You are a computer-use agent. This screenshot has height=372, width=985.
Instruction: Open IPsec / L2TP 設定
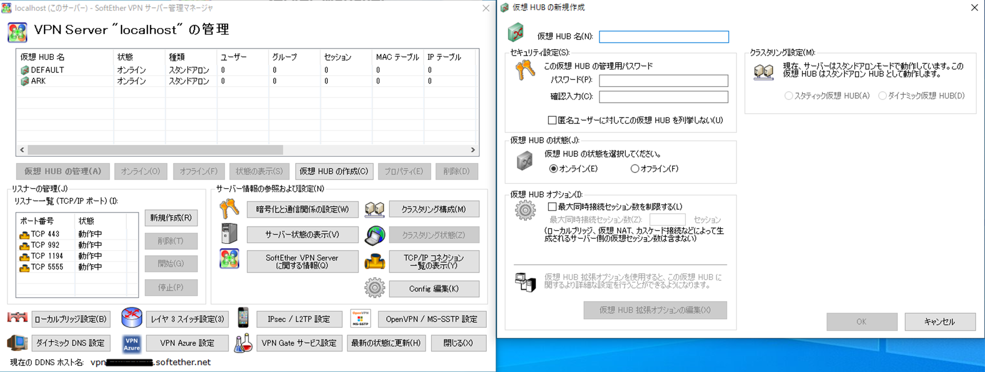(299, 319)
